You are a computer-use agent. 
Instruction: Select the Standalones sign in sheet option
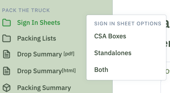113,53
